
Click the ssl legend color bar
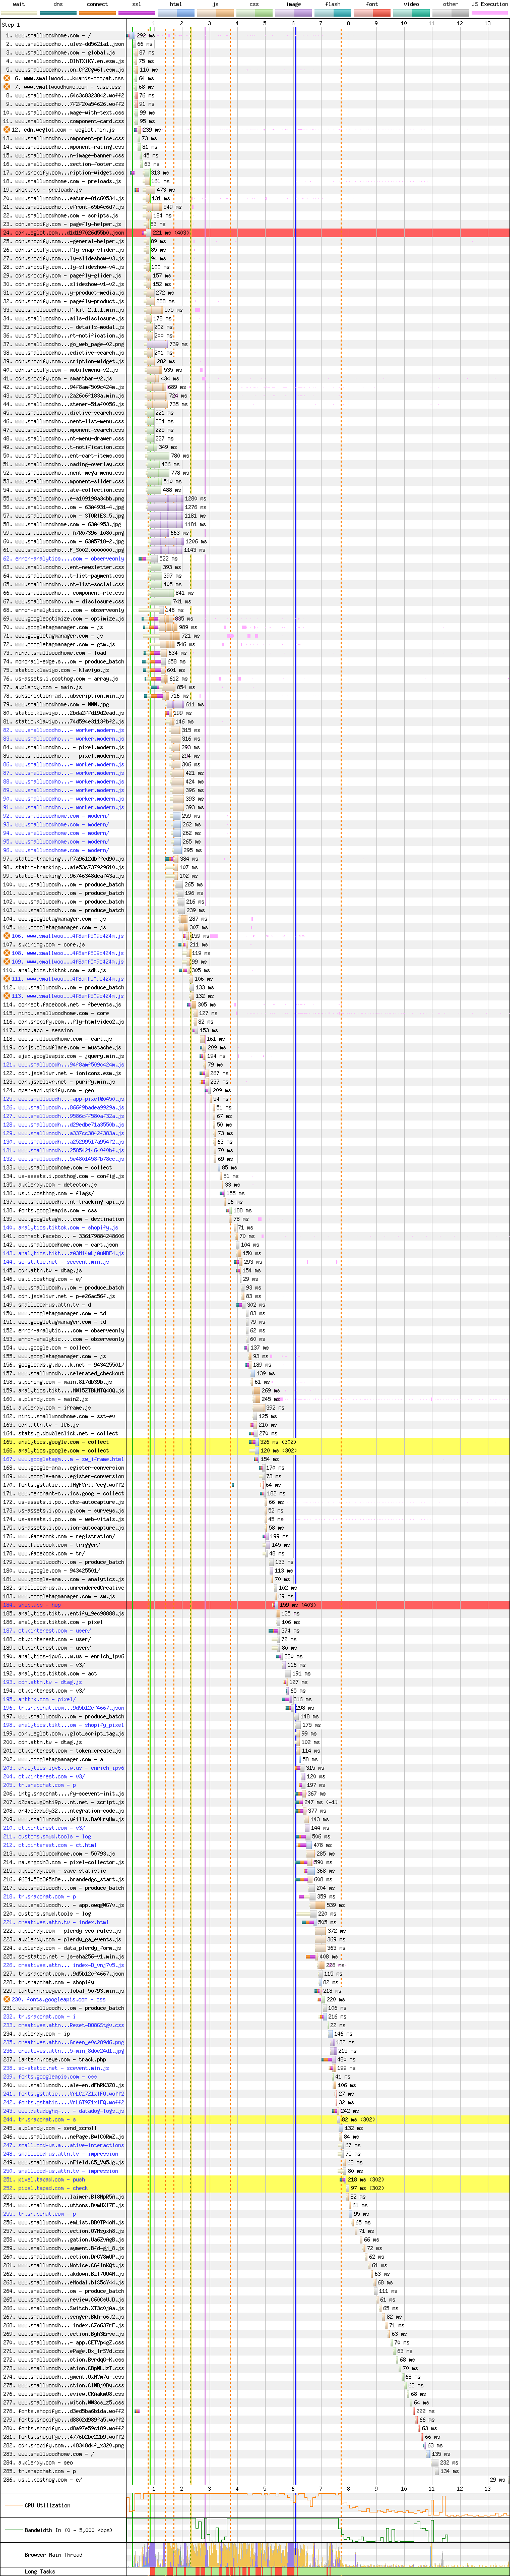pos(137,13)
